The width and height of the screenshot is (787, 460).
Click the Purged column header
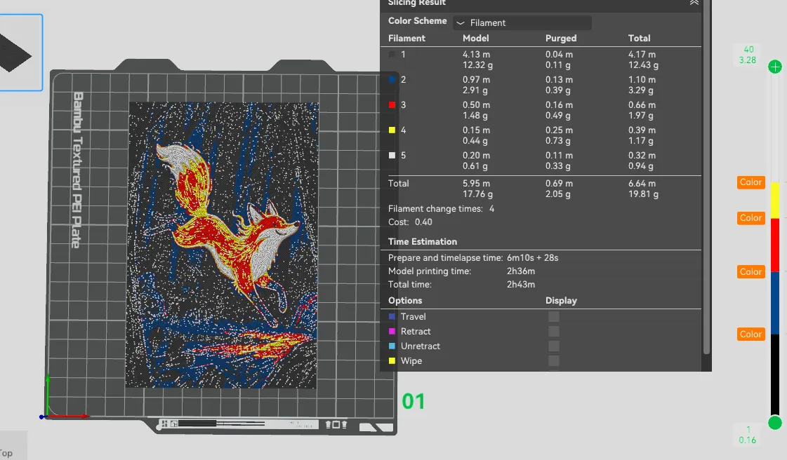pyautogui.click(x=561, y=38)
